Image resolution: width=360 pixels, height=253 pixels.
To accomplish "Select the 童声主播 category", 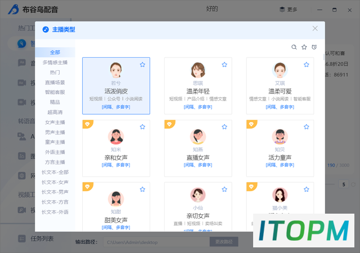I will tap(55, 142).
